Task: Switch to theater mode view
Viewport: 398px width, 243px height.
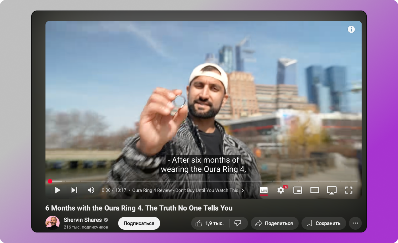Action: pos(314,190)
